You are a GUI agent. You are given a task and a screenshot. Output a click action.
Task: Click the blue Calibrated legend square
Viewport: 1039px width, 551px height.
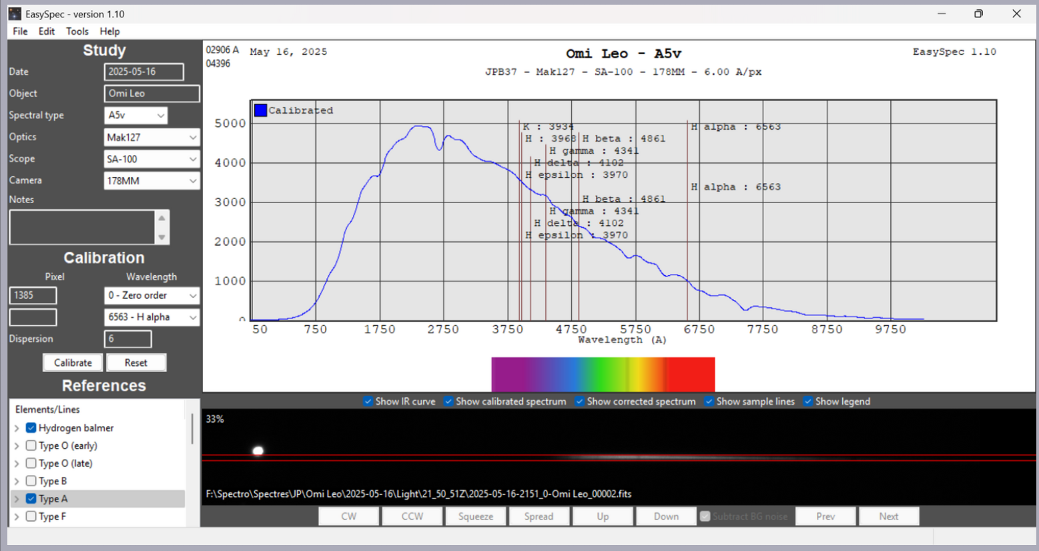[x=260, y=110]
